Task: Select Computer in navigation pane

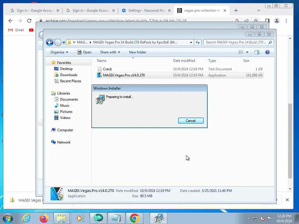Action: click(65, 130)
